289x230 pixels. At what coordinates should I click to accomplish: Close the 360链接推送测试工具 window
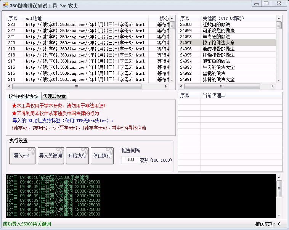[279, 3]
